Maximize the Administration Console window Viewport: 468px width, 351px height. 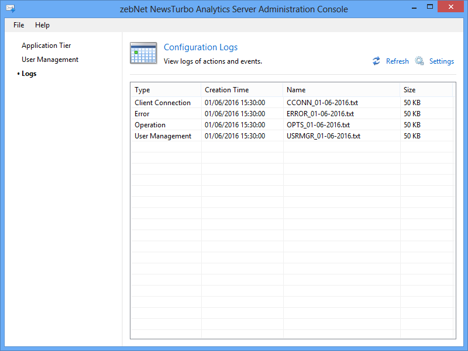click(x=430, y=6)
